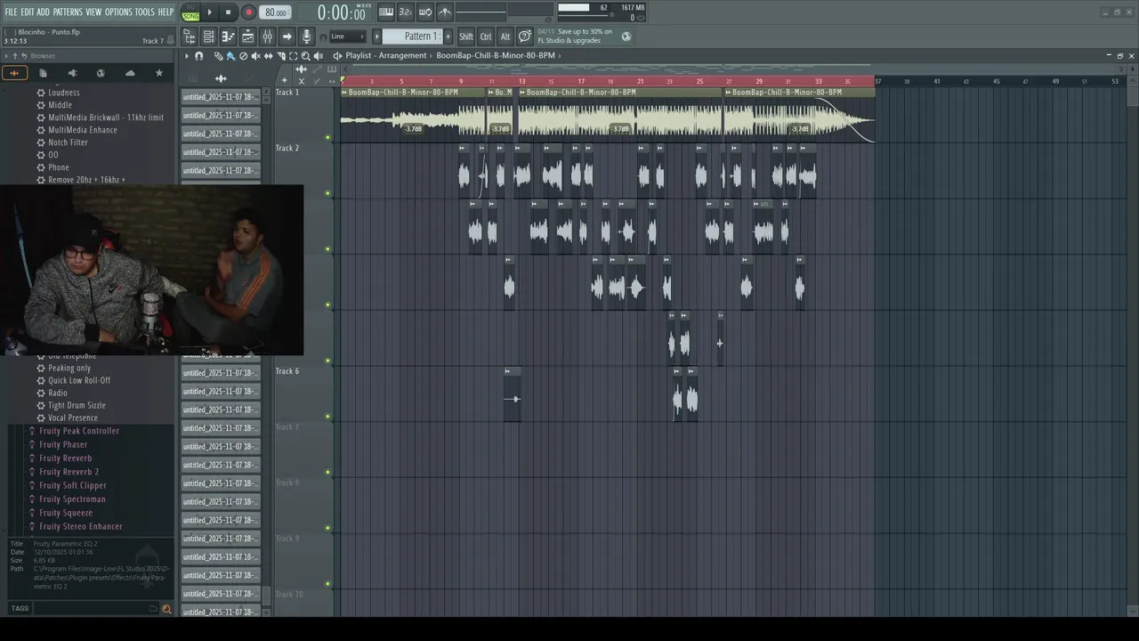Mute Track 2 with its green light

(x=328, y=193)
